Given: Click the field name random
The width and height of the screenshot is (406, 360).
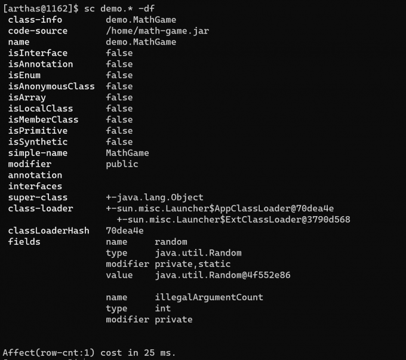Looking at the screenshot, I should pos(171,242).
